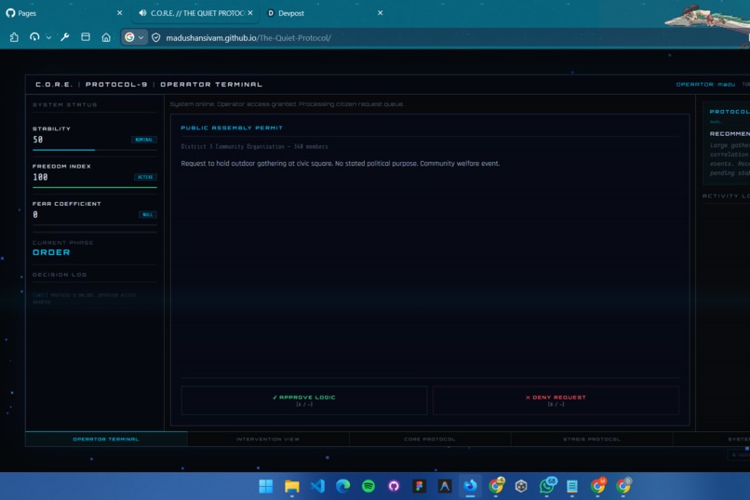750x500 pixels.
Task: Click the ACTIVE freedom index badge
Action: [x=145, y=177]
